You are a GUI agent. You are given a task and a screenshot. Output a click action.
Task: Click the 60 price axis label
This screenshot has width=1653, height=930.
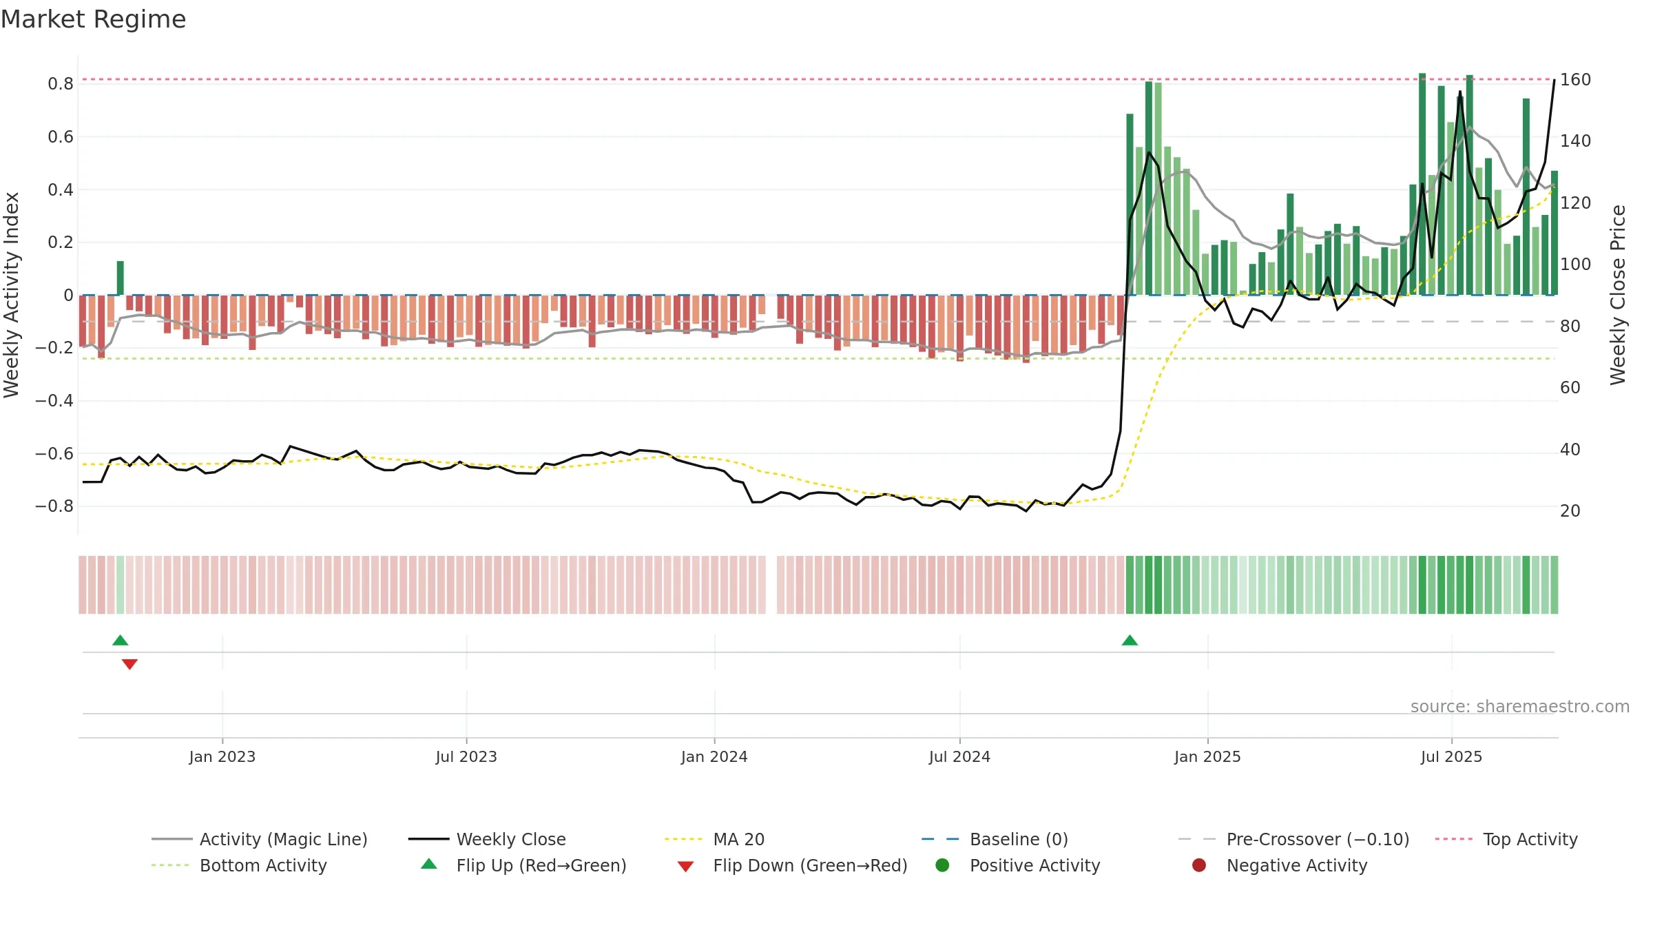pyautogui.click(x=1570, y=388)
